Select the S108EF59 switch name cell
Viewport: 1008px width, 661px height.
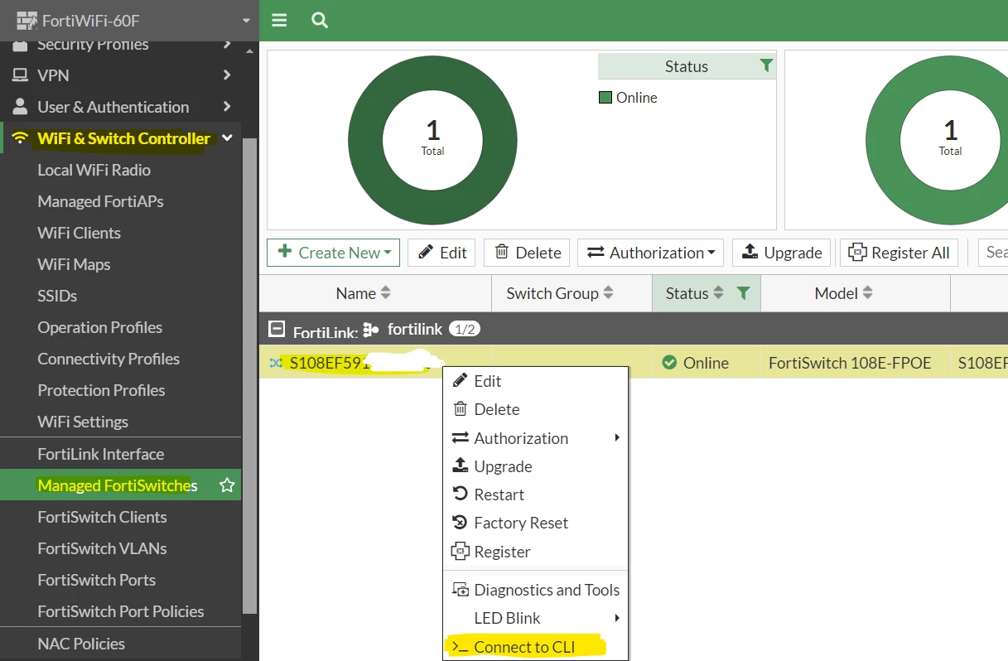(375, 363)
